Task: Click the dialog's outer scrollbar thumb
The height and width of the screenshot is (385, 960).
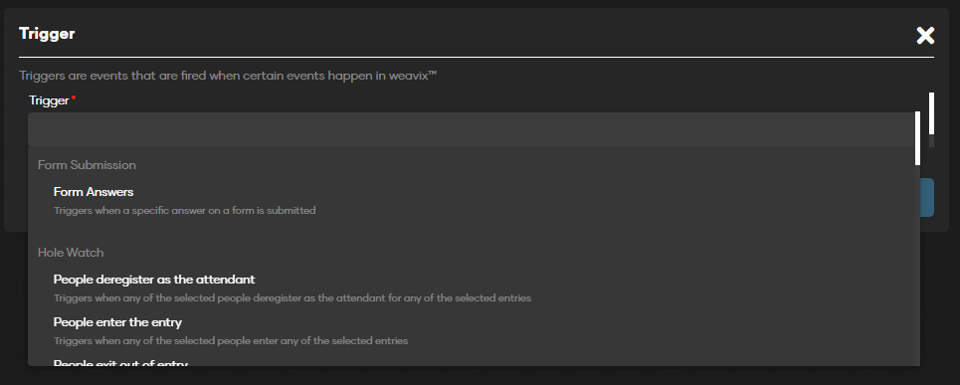Action: click(932, 113)
